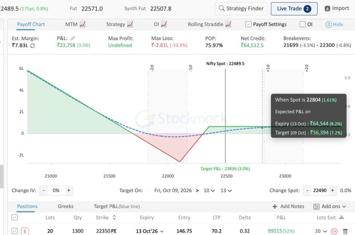Delete the 22350PE position
This screenshot has height=235, width=355.
345,231
